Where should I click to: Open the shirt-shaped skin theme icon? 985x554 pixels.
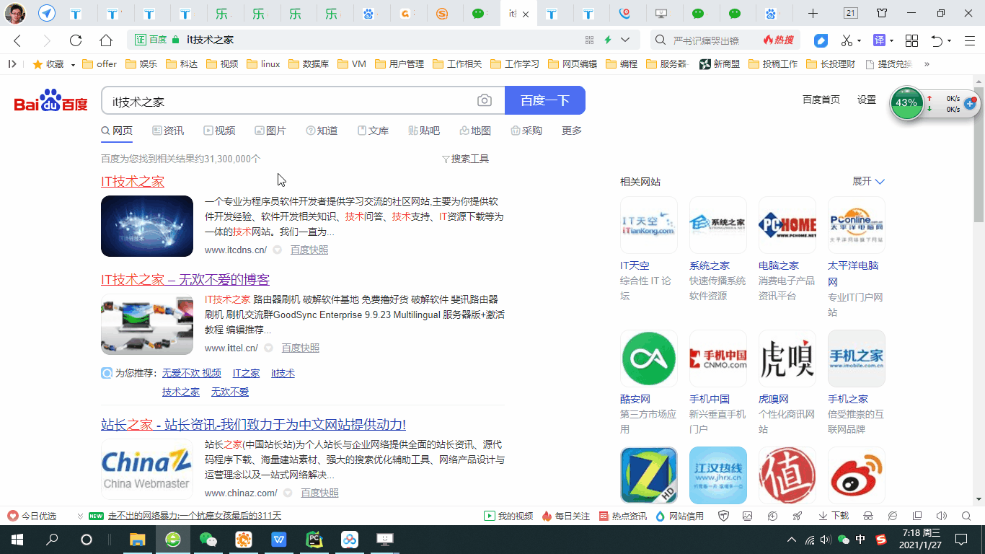(x=882, y=13)
